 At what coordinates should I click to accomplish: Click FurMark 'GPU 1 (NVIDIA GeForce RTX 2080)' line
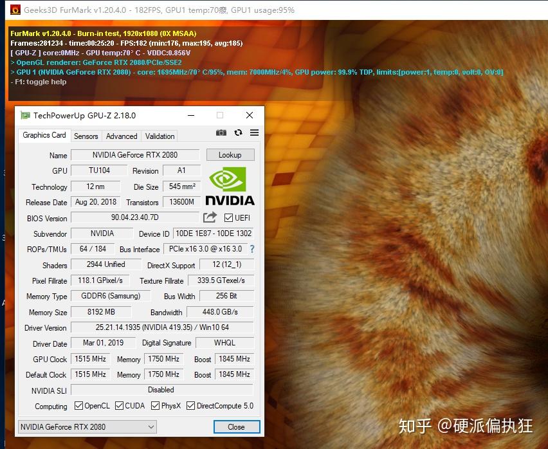257,72
